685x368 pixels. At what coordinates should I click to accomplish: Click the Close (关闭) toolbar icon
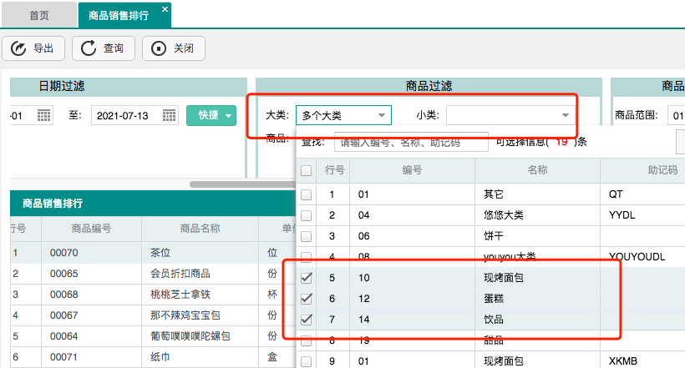tap(159, 48)
